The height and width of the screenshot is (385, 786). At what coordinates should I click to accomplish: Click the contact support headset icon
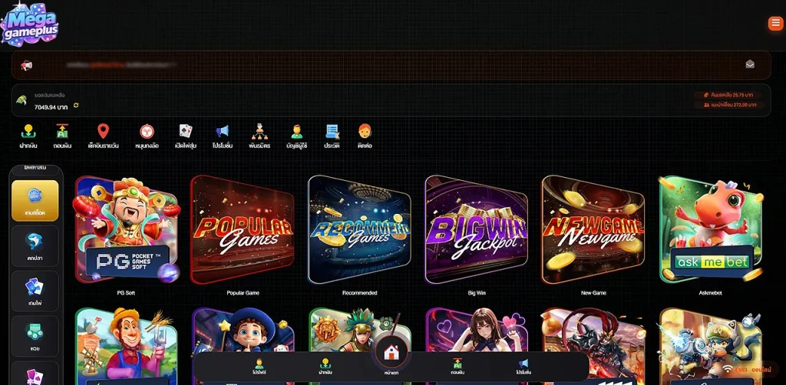(365, 133)
